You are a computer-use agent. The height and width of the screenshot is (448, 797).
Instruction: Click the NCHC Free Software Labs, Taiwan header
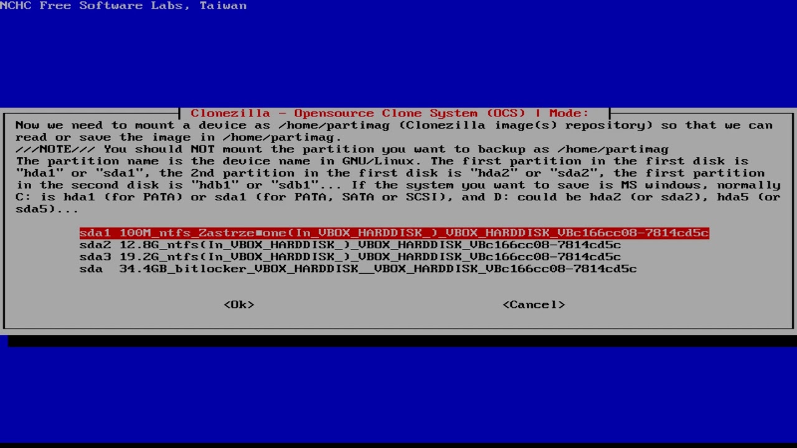click(x=123, y=6)
